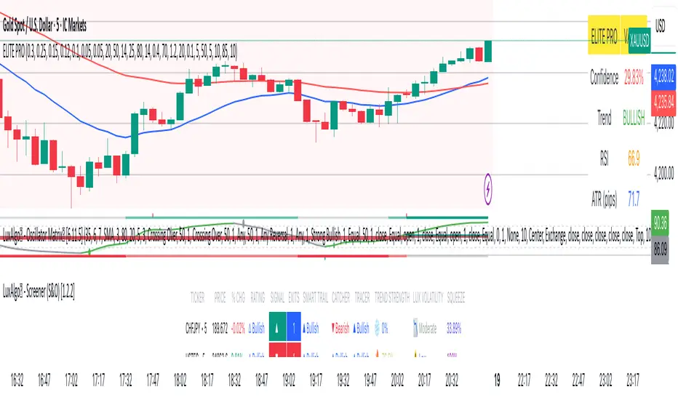Click the % CHG column header
This screenshot has width=678, height=400.
(239, 297)
